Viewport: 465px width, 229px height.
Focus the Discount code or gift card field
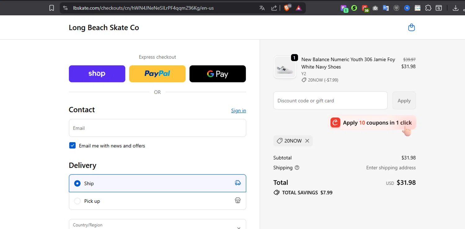coord(330,100)
